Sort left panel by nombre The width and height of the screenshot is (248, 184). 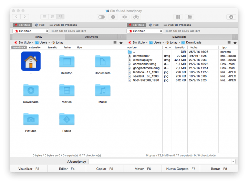point(19,47)
